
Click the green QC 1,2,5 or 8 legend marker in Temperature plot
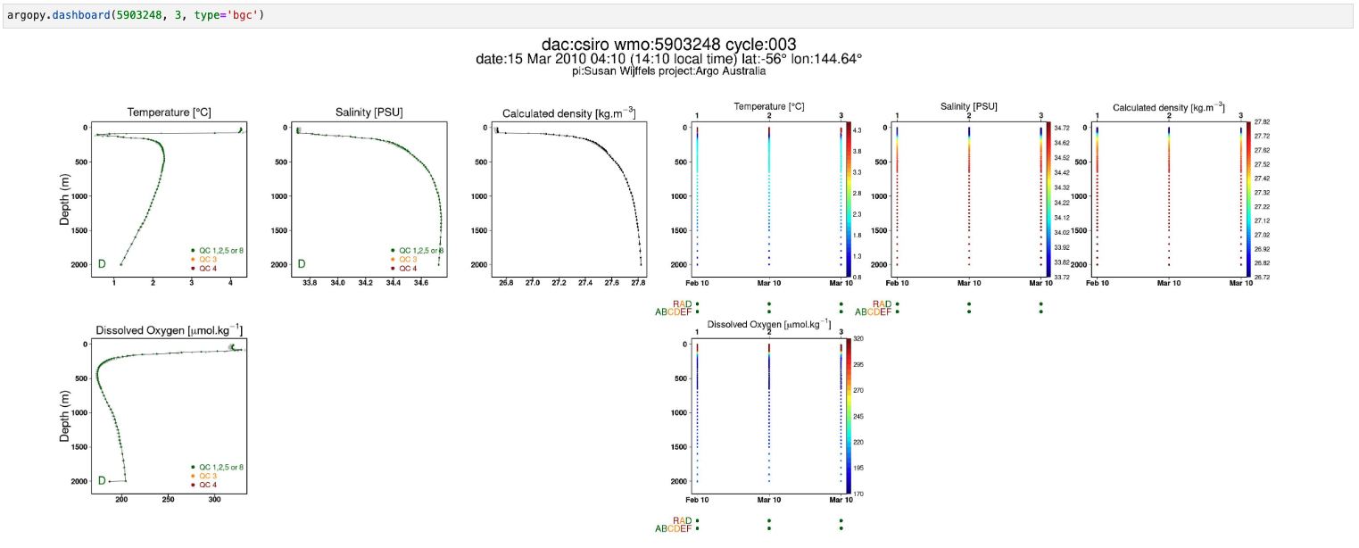pos(192,250)
